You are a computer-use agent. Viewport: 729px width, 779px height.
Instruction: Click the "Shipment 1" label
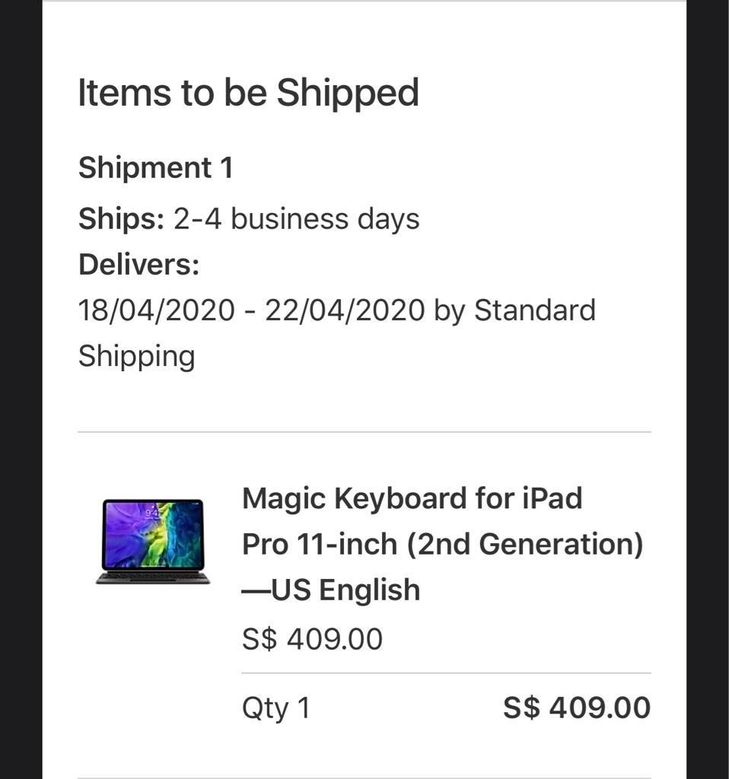point(155,167)
